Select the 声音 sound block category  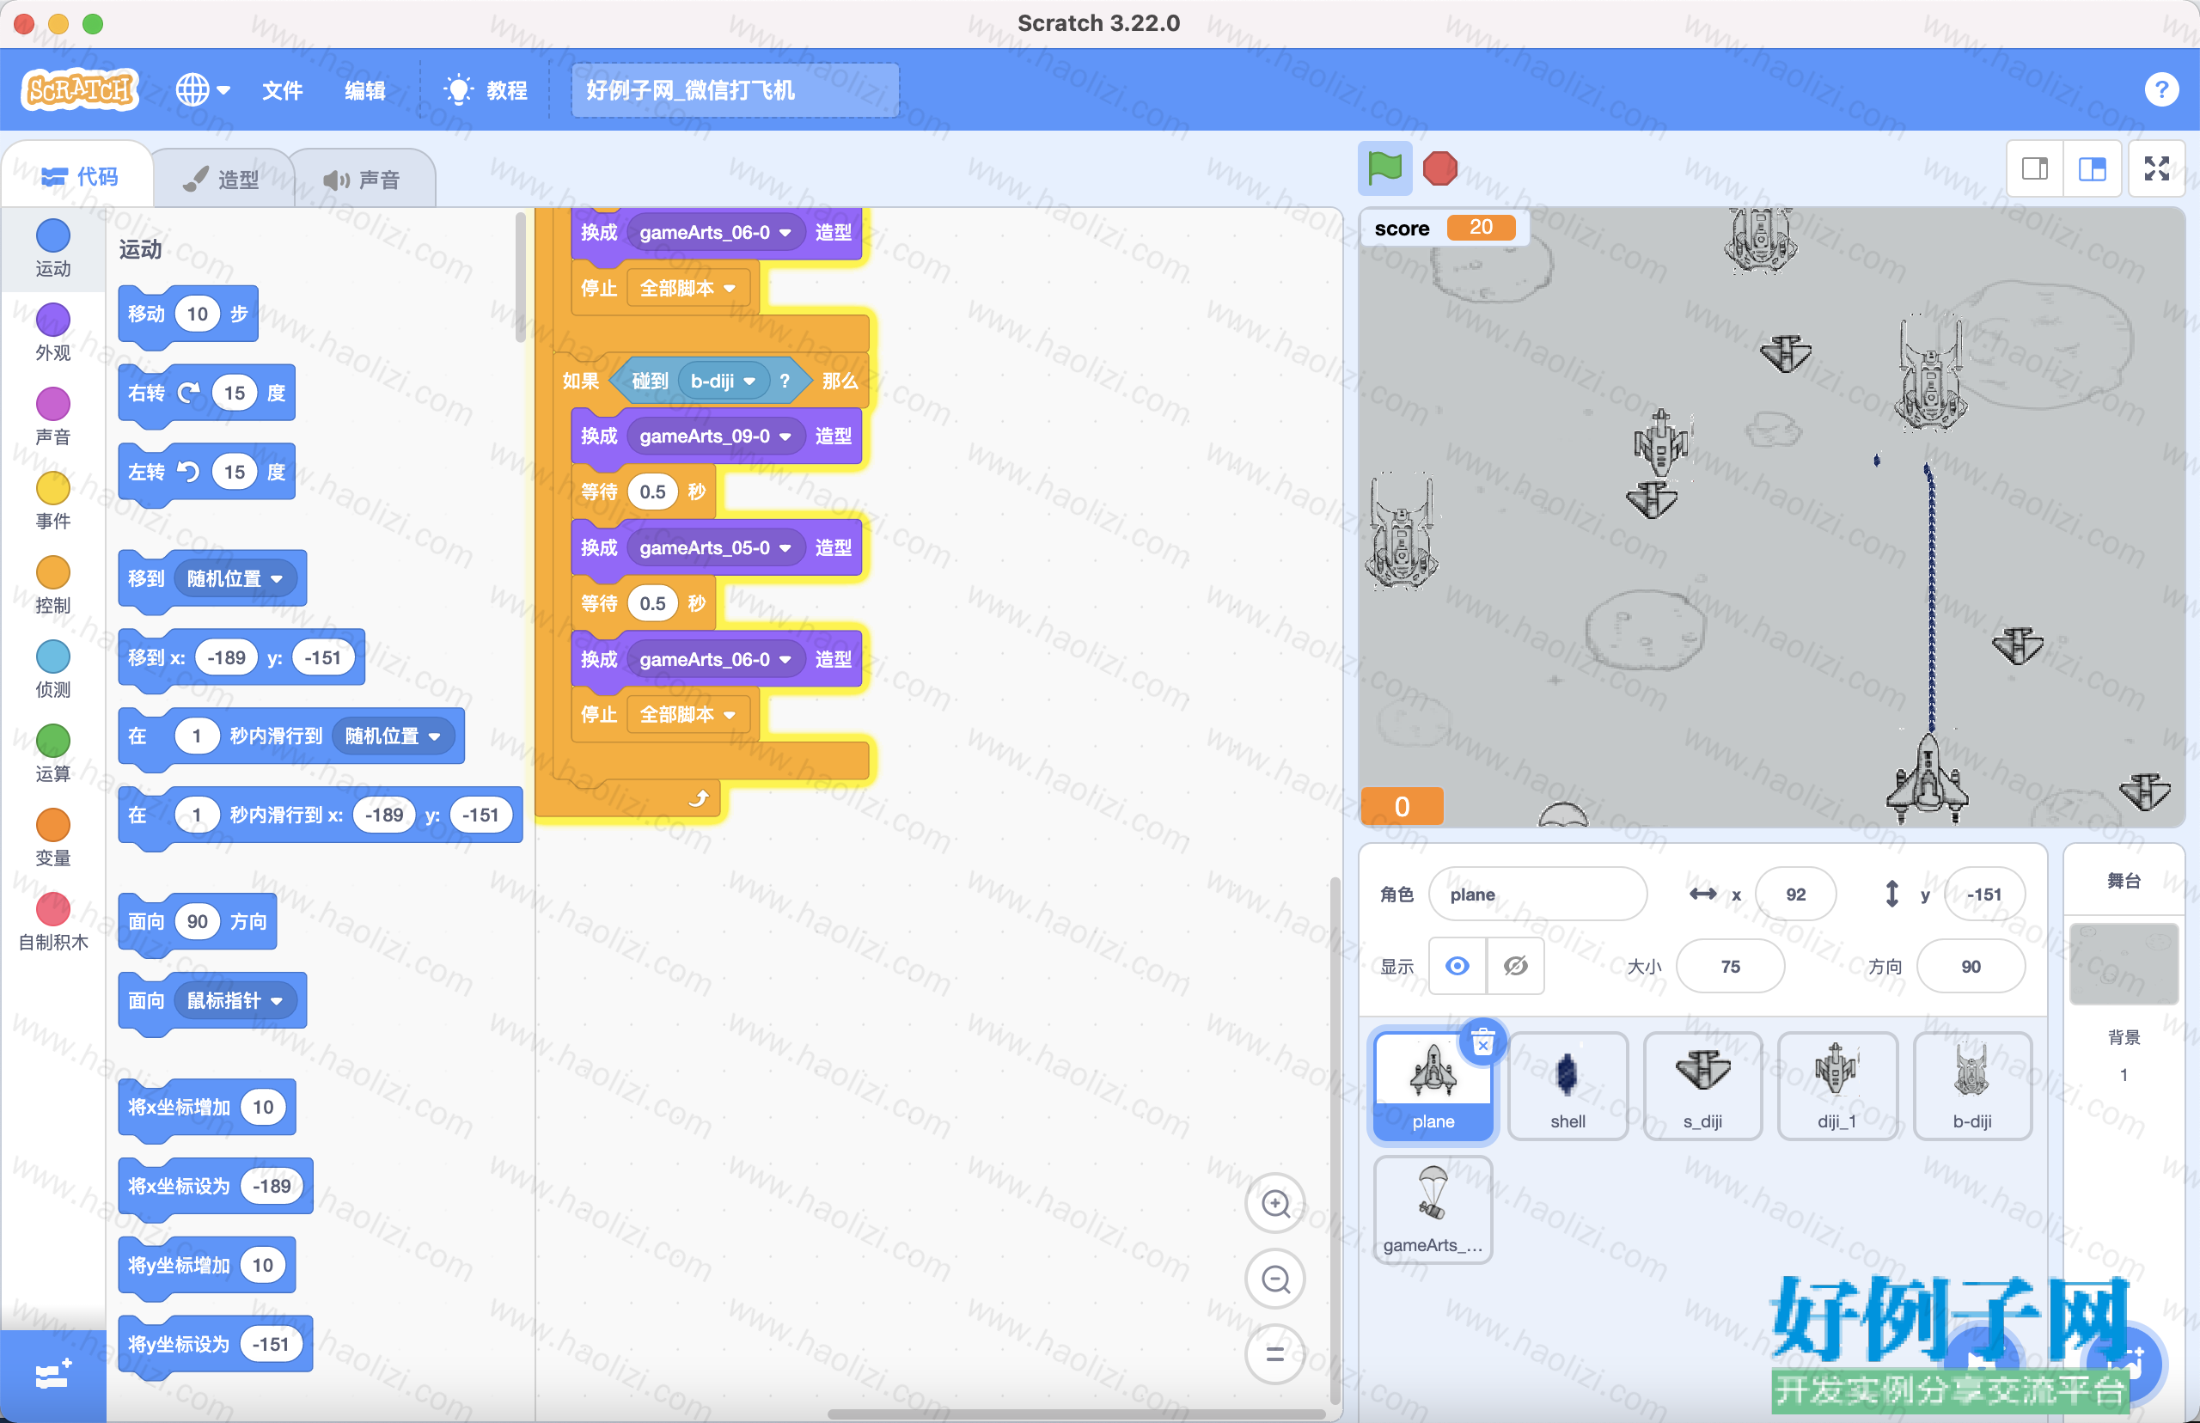(x=52, y=417)
